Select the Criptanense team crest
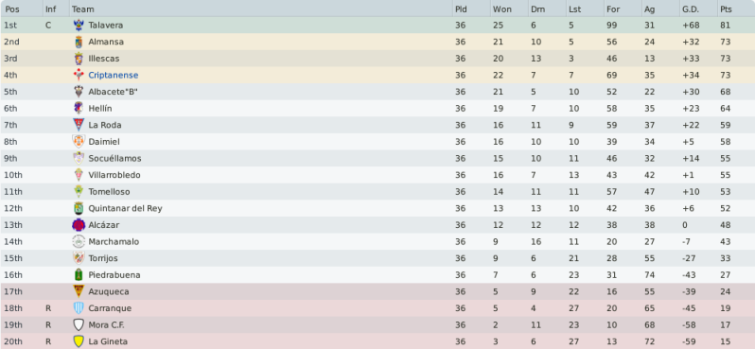 pos(79,75)
